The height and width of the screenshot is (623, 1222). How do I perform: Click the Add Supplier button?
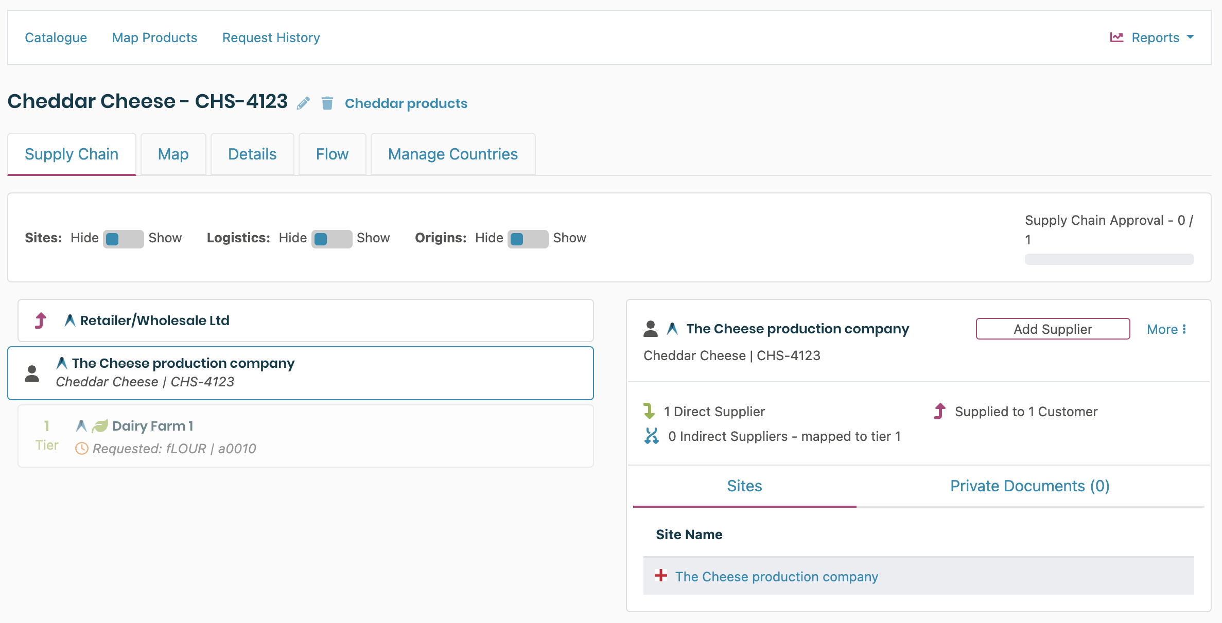1053,329
